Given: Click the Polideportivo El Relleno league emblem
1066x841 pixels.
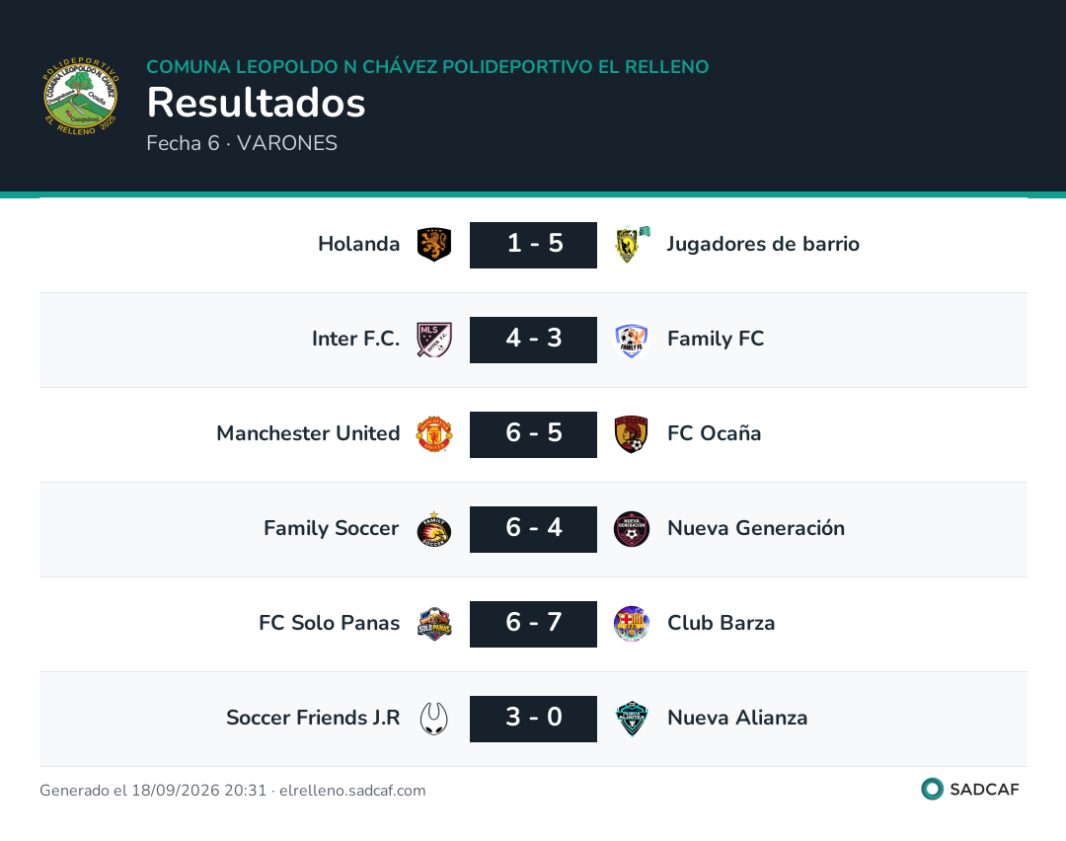Looking at the screenshot, I should tap(81, 96).
